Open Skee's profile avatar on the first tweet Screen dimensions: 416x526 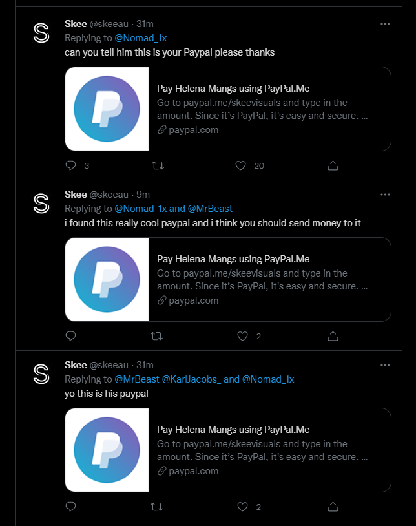[x=41, y=33]
